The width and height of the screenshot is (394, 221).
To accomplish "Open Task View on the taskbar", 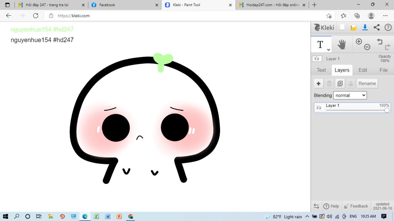I will pos(38,216).
